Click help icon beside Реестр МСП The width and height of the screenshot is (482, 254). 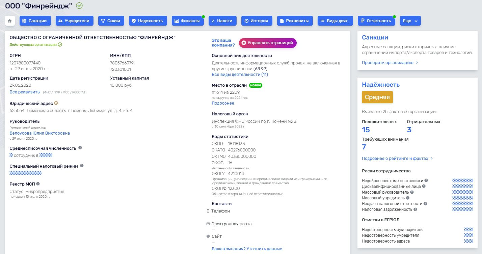pyautogui.click(x=38, y=184)
